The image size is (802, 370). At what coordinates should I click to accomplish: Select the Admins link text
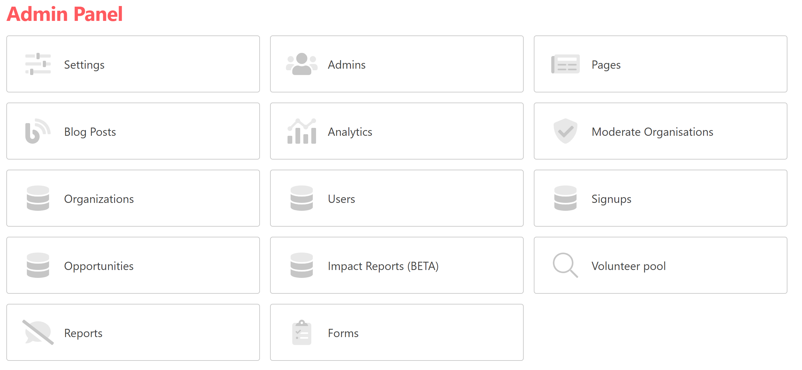point(346,65)
